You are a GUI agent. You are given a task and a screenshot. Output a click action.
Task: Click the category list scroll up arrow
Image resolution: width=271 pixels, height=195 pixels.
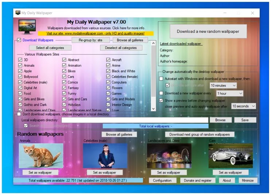pyautogui.click(x=153, y=43)
